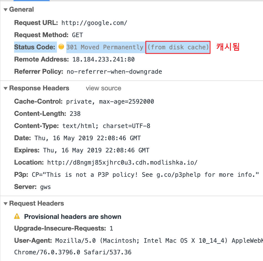The height and width of the screenshot is (261, 263).
Task: Select the Request URL value http://google.com/
Action: pyautogui.click(x=94, y=23)
